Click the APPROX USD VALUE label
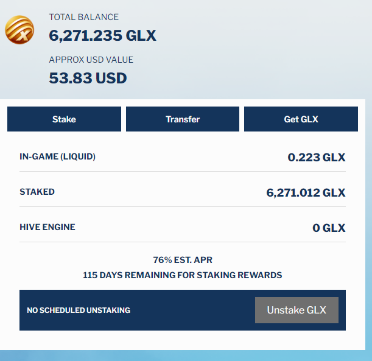372x361 pixels. coord(91,60)
